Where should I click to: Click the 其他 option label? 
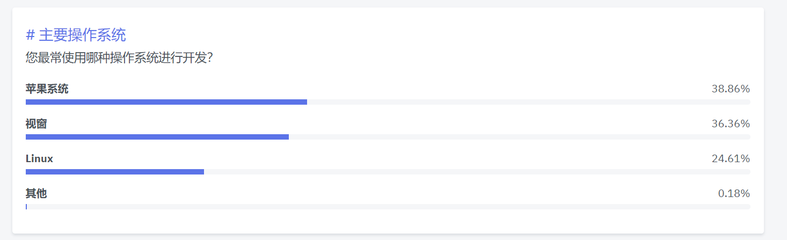click(x=36, y=194)
